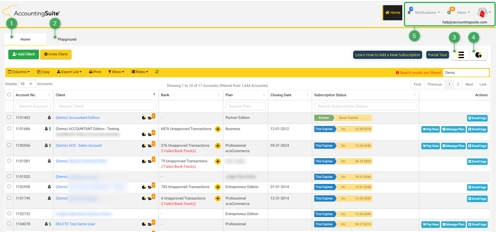Copy the table with Copy button
The height and width of the screenshot is (232, 496).
(x=43, y=72)
